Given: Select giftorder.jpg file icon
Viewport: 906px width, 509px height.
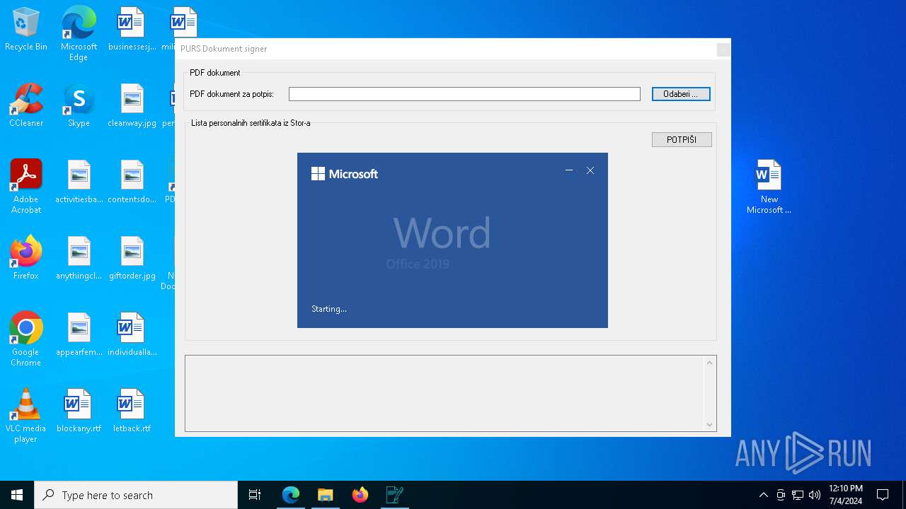Looking at the screenshot, I should tap(132, 259).
